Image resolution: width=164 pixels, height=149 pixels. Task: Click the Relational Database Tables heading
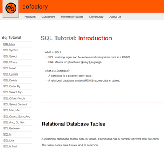pos(73,124)
